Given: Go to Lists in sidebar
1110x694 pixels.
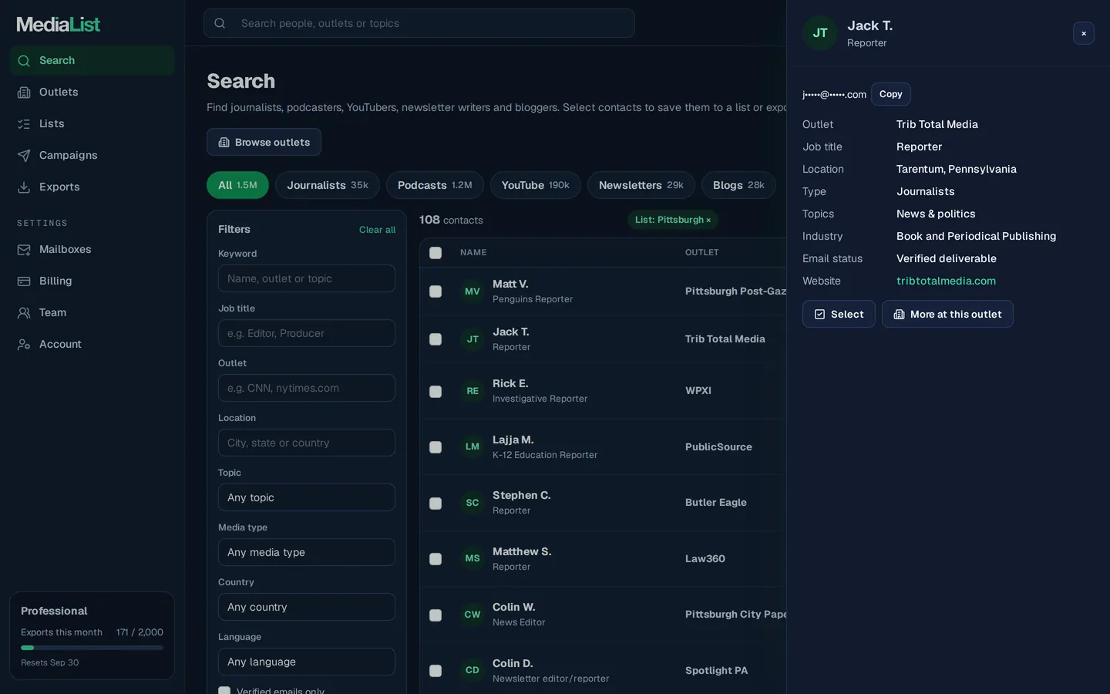Looking at the screenshot, I should point(92,123).
